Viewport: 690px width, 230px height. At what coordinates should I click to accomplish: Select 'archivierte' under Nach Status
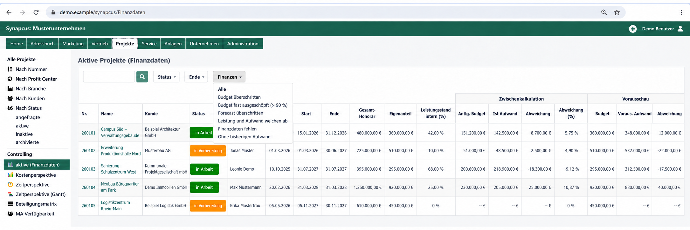[x=27, y=142]
